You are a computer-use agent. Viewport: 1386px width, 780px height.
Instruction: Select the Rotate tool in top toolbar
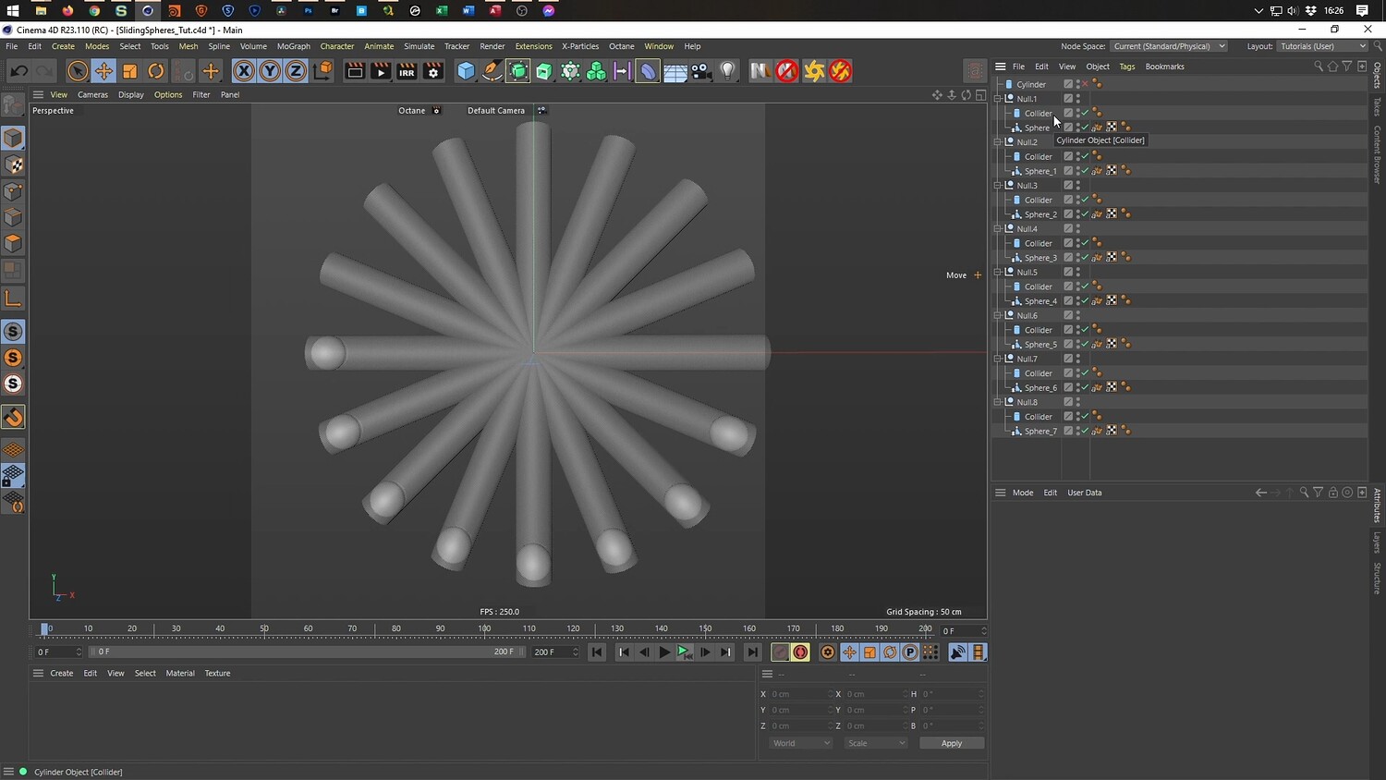tap(156, 71)
